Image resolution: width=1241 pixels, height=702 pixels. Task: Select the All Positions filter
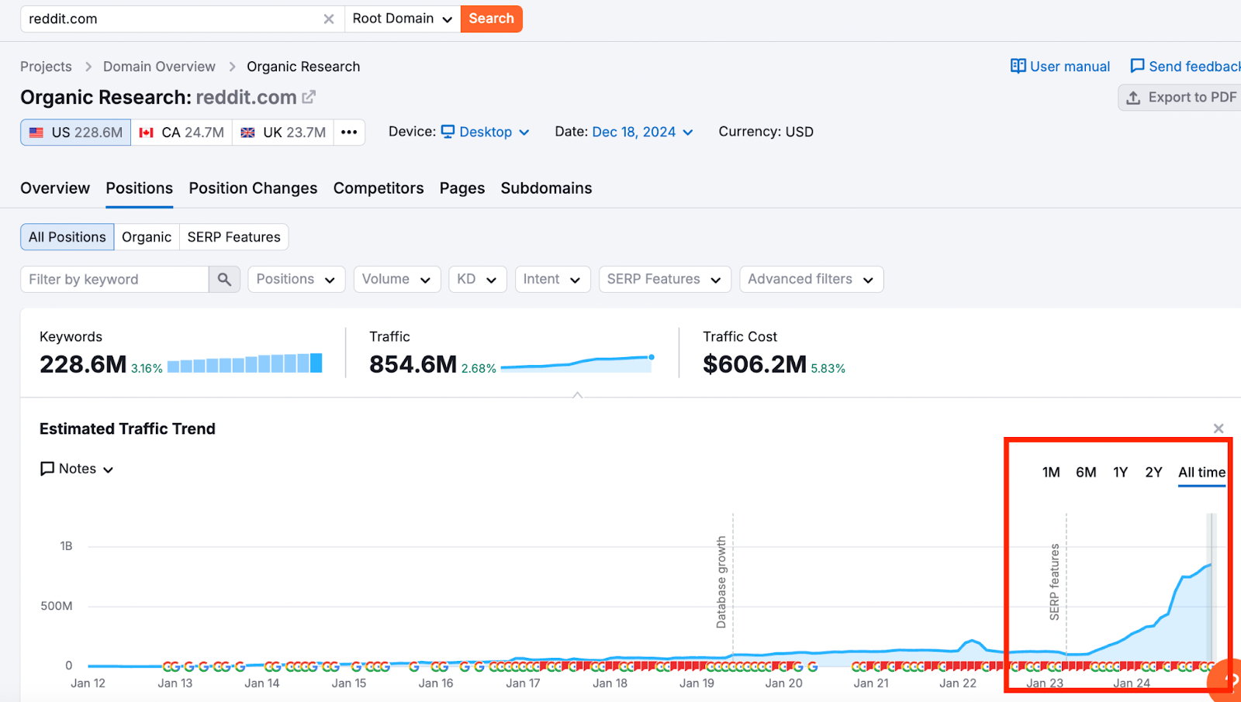pos(67,237)
